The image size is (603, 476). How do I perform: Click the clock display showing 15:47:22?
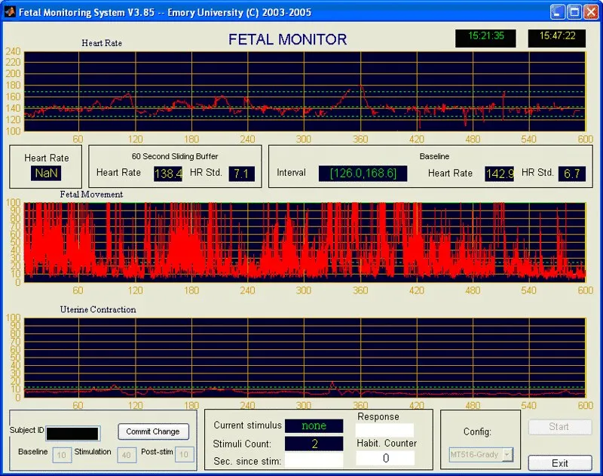[x=556, y=38]
